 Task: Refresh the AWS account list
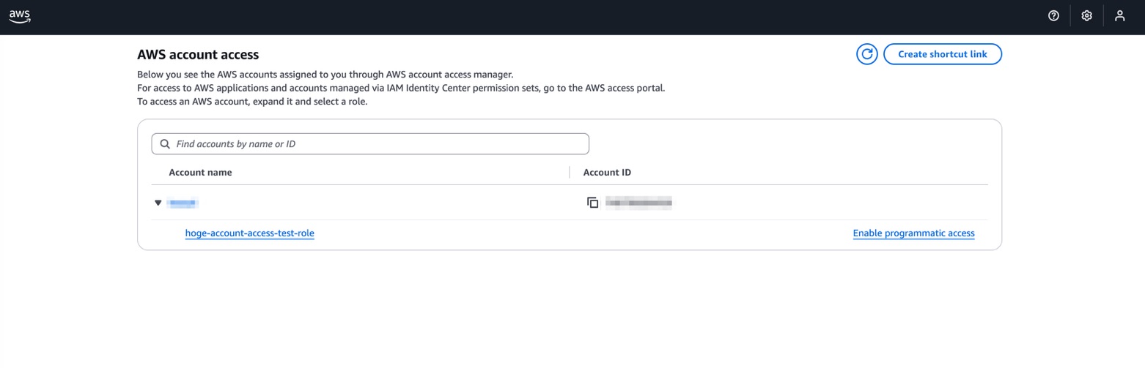click(867, 54)
